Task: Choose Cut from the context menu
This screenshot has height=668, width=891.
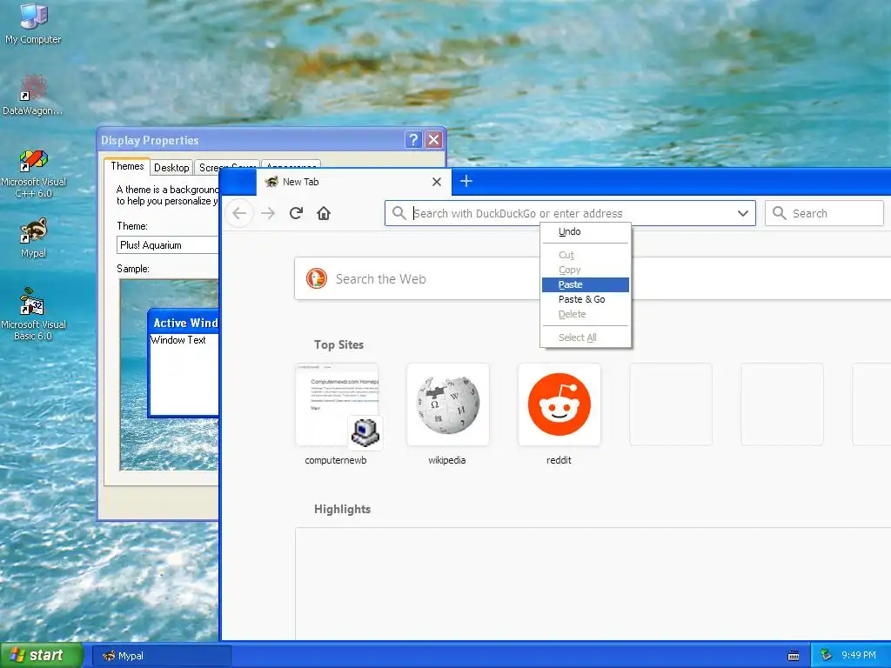Action: click(x=586, y=255)
